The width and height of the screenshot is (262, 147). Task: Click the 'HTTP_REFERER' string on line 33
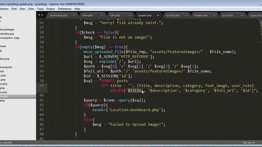tap(134, 57)
